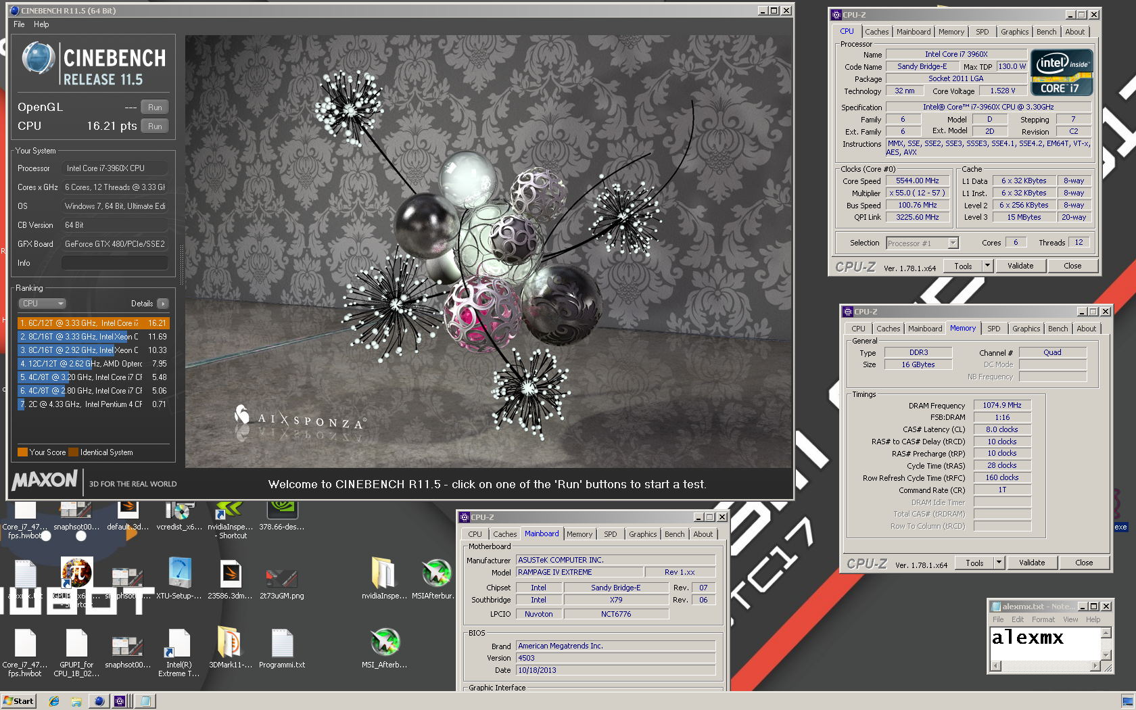Image resolution: width=1136 pixels, height=710 pixels.
Task: Click Validate in top CPU-Z window
Action: [1020, 266]
